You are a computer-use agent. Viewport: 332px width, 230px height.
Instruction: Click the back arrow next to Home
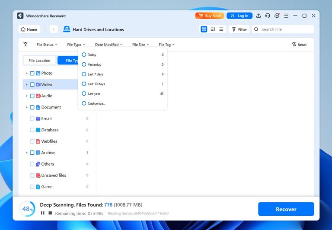pos(54,29)
